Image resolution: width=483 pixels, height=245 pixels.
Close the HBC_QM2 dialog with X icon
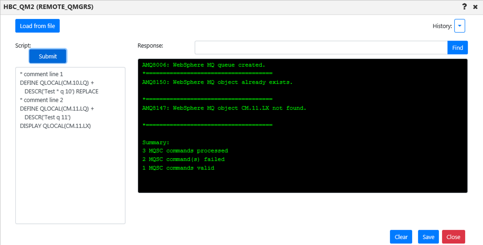point(475,7)
